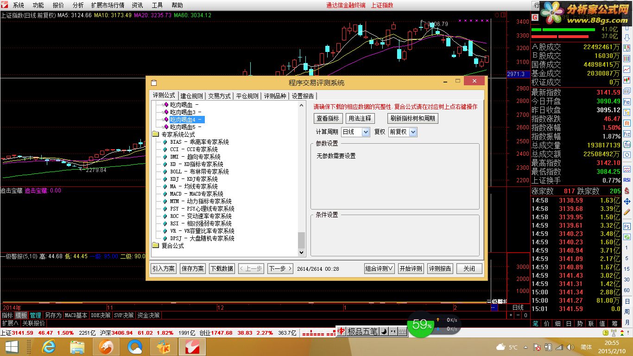Select KDJ专家系统 tree item
Image resolution: width=633 pixels, height=356 pixels.
point(194,179)
